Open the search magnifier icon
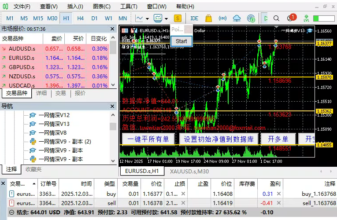The image size is (337, 220). click(x=276, y=18)
